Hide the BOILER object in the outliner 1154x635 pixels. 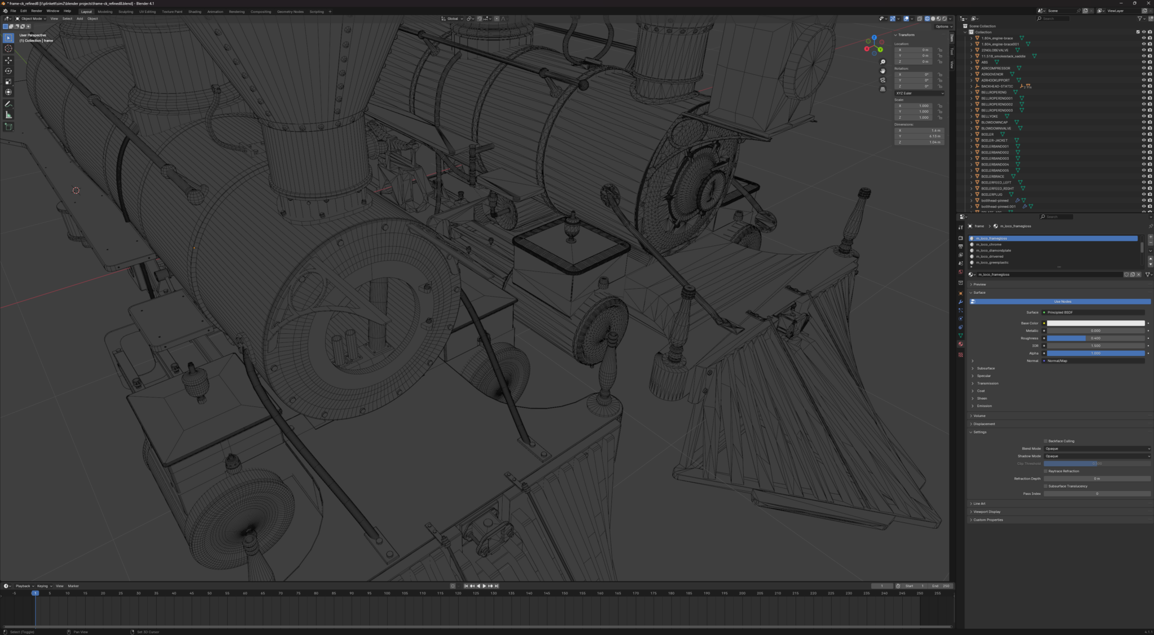(1143, 135)
